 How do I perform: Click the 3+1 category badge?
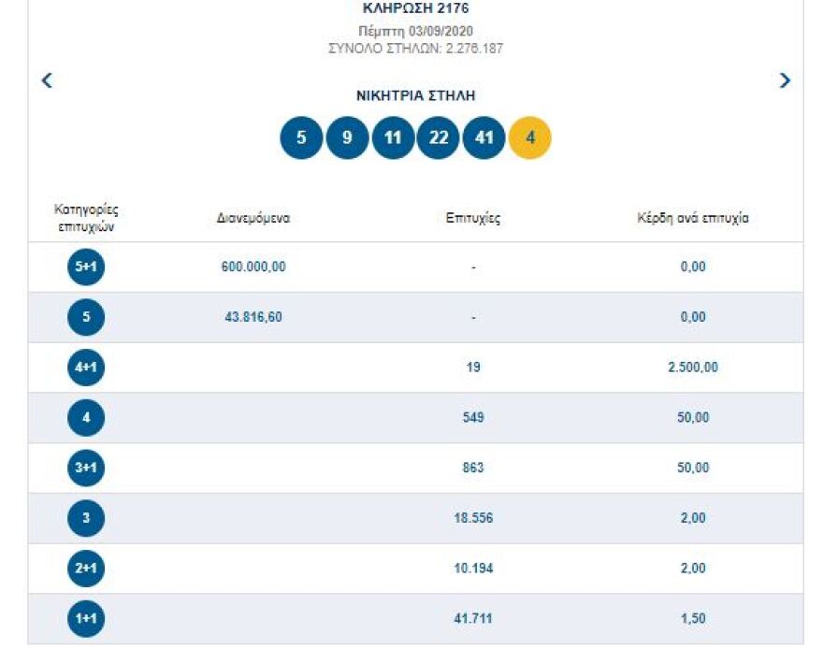(x=85, y=468)
